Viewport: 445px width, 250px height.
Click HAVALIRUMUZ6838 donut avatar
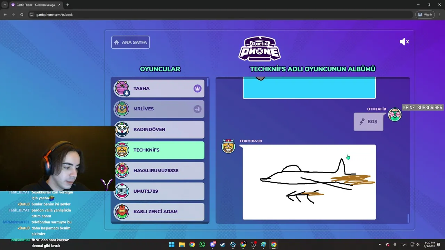(x=122, y=170)
